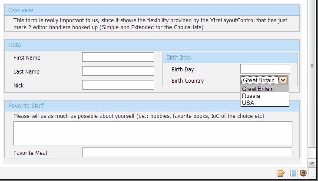Click the Firefox globe status bar icon
Screen dimensions: 318x181
coord(303,173)
